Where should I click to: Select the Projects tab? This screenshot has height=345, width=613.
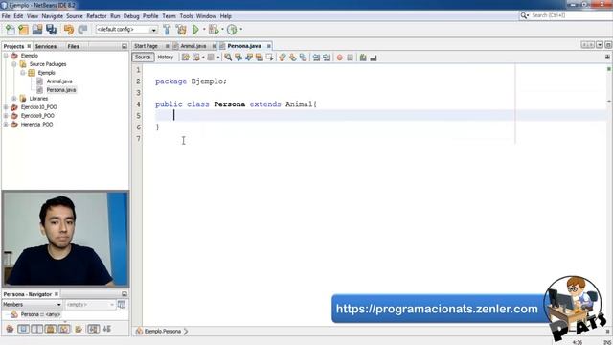[13, 46]
